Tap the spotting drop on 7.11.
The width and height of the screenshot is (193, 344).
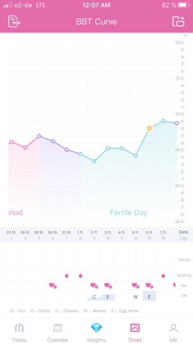tap(163, 276)
